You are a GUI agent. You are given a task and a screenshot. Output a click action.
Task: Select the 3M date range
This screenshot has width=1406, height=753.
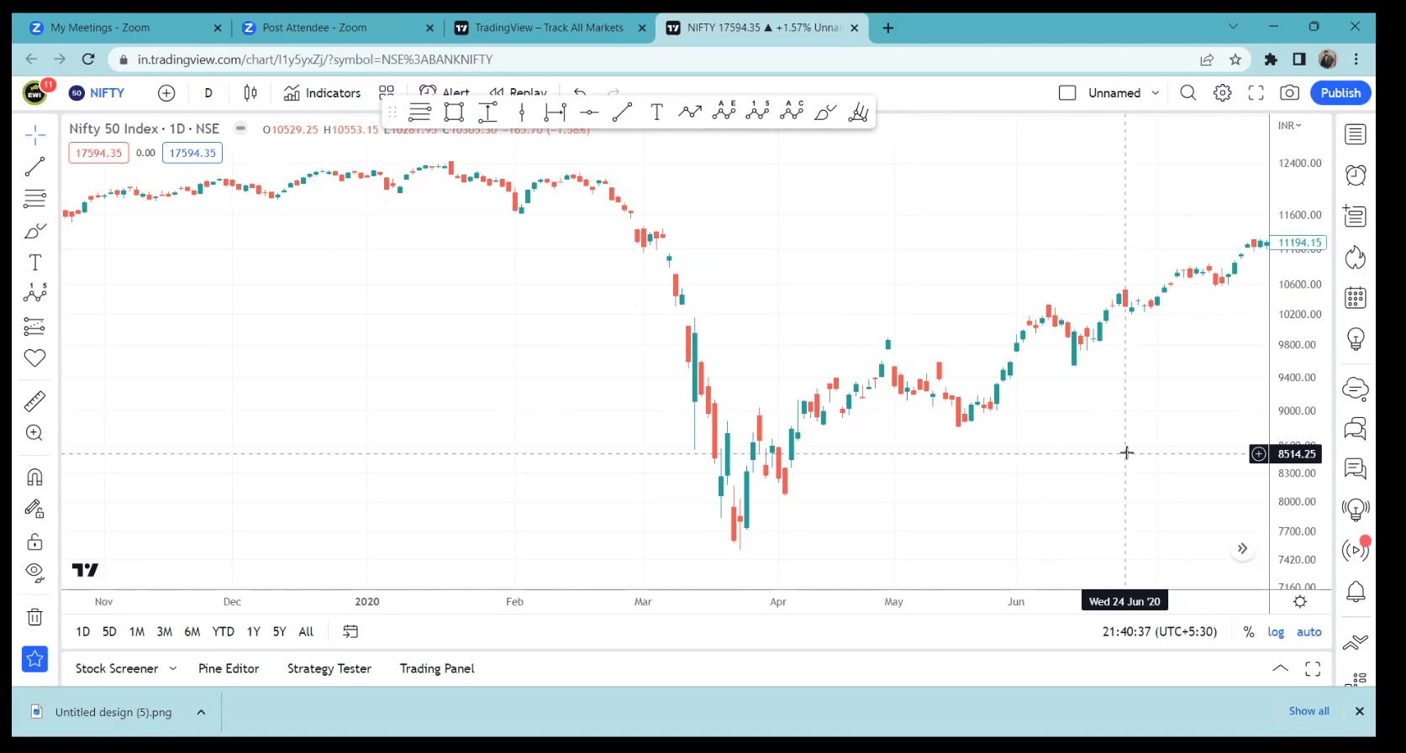[x=165, y=632]
